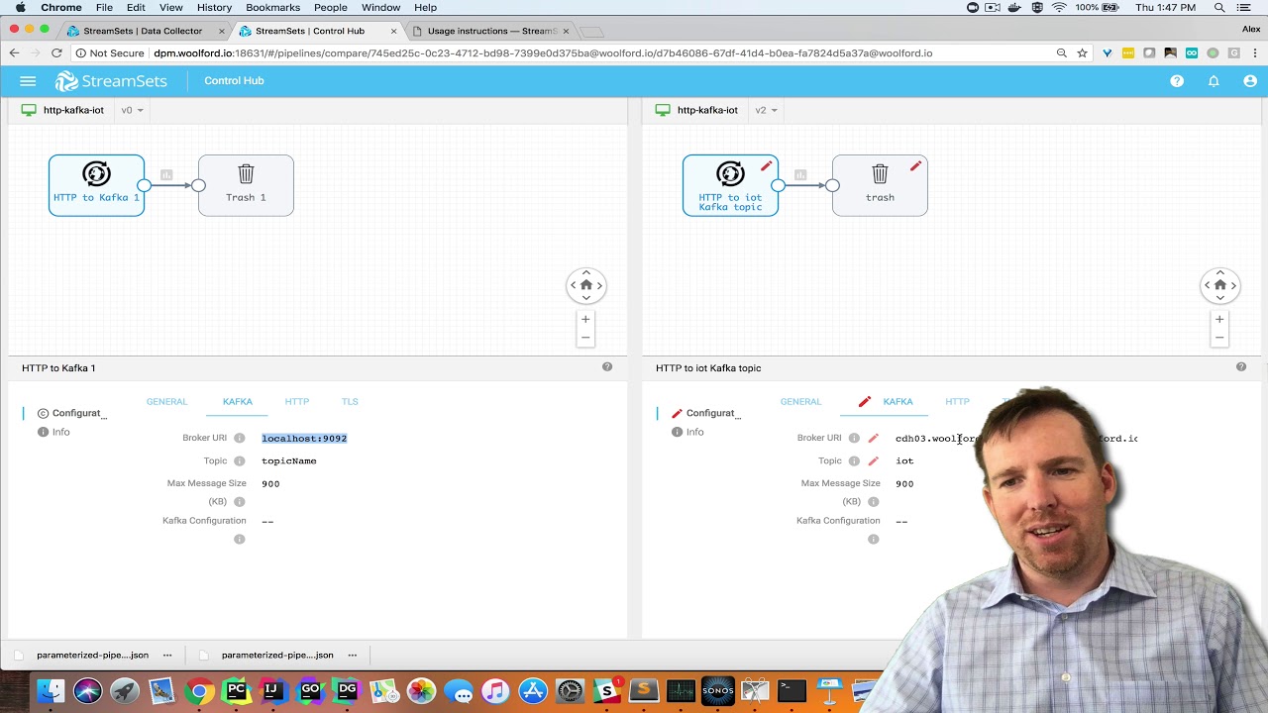The height and width of the screenshot is (713, 1268).
Task: Switch to StreamSets Data Collector browser tab
Action: pyautogui.click(x=143, y=31)
